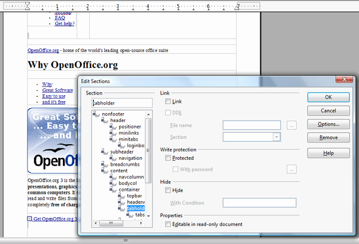
Task: Click the File name input field
Action: pos(252,125)
